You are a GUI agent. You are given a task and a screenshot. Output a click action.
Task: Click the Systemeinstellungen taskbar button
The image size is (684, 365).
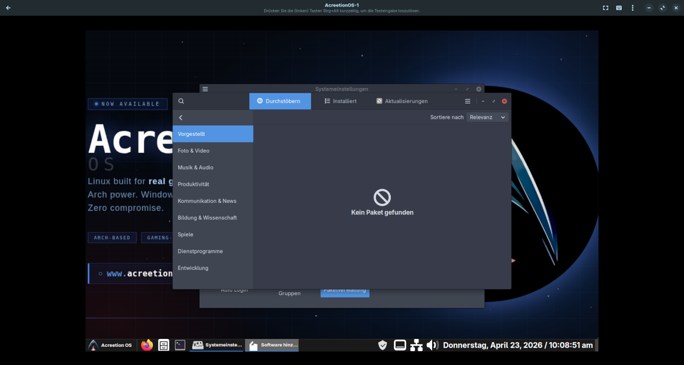point(217,345)
